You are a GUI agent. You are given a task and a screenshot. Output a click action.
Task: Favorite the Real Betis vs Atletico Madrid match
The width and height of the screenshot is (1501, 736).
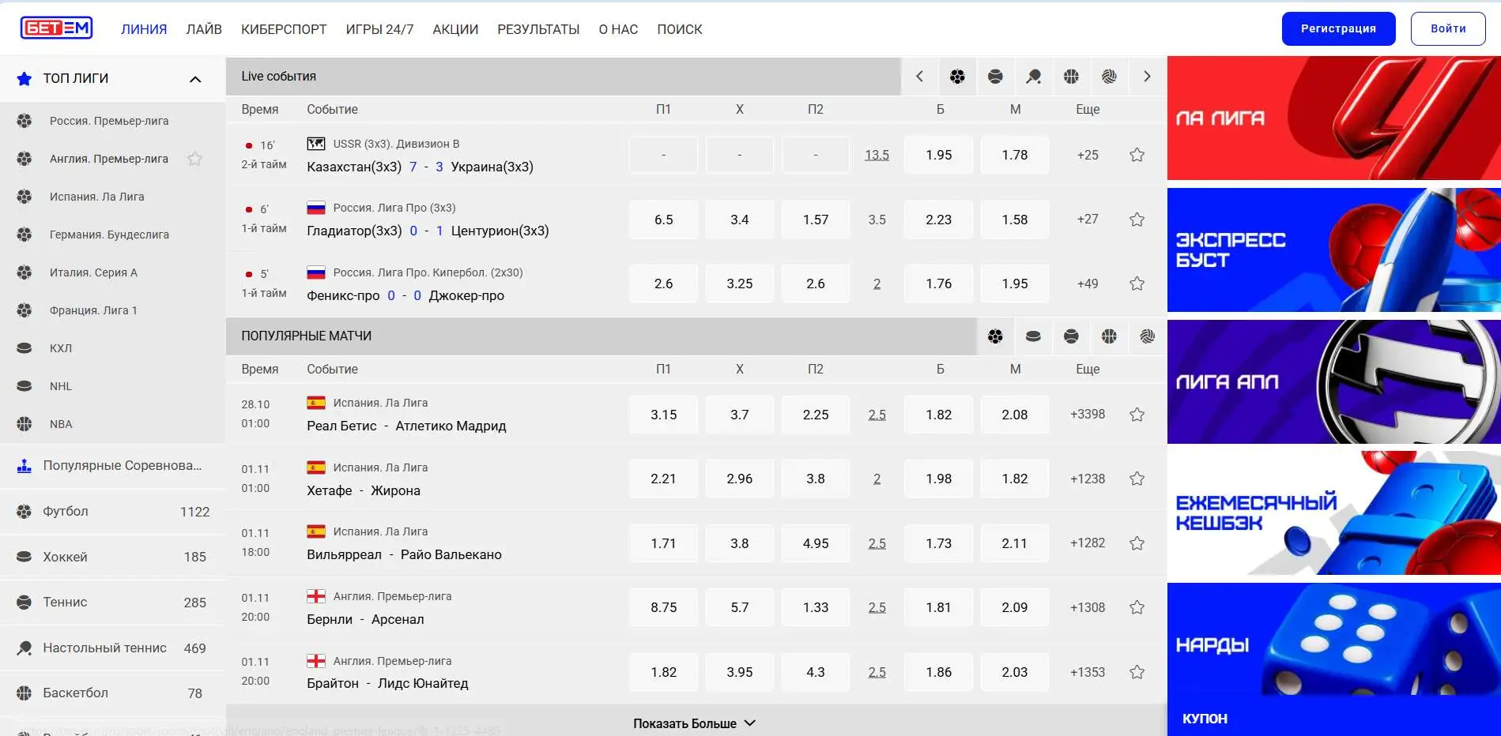pyautogui.click(x=1137, y=415)
